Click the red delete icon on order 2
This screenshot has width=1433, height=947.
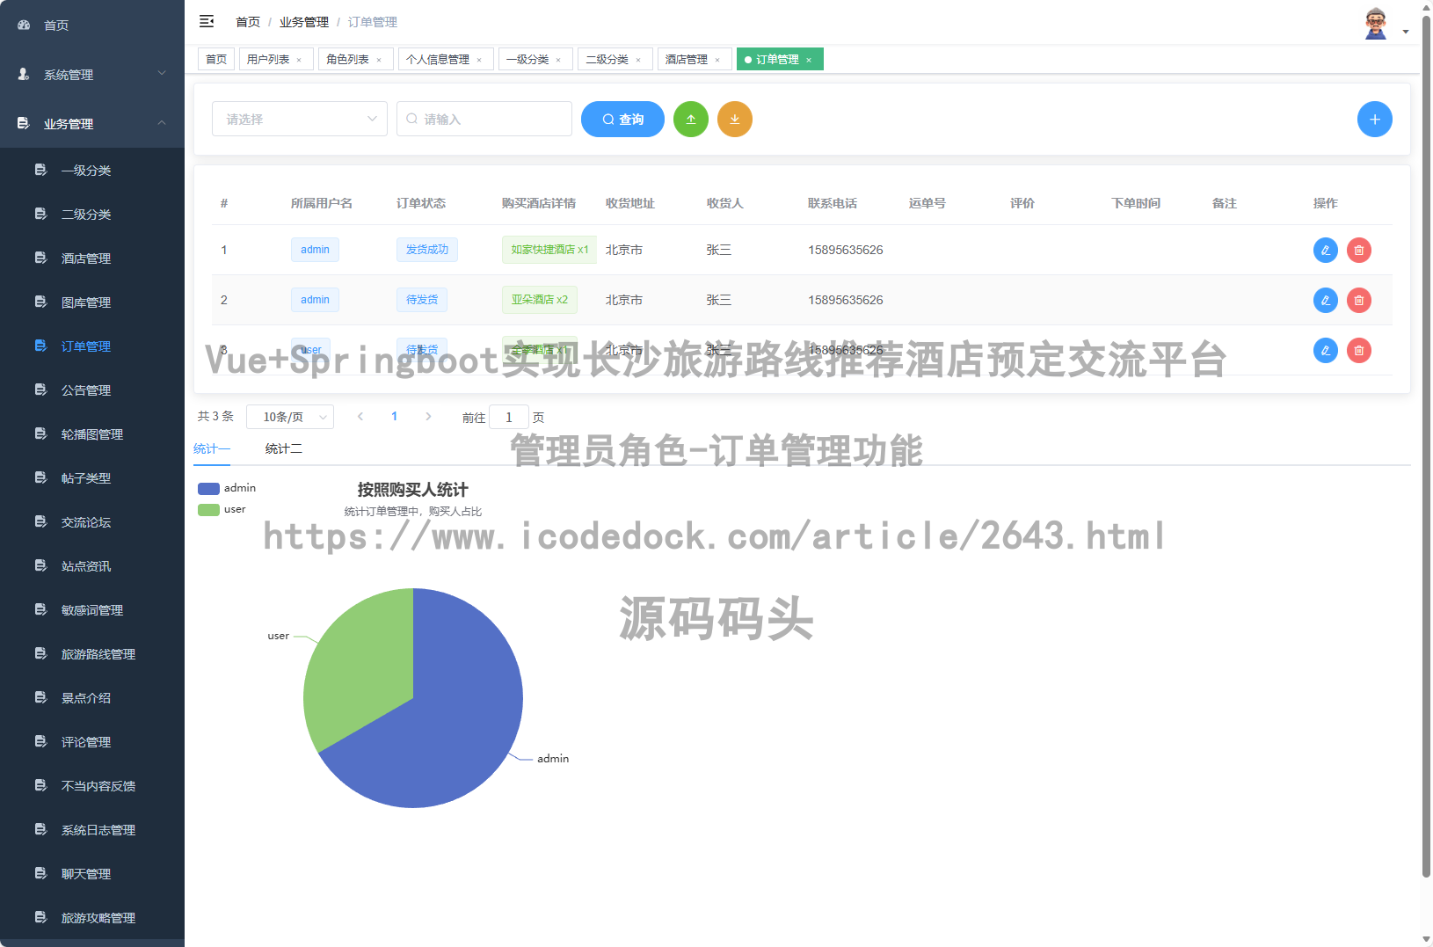click(x=1358, y=300)
